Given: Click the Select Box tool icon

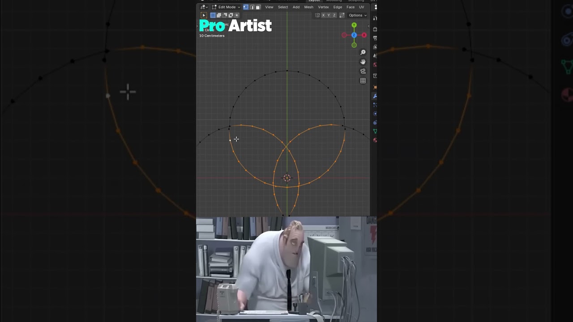Looking at the screenshot, I should (x=204, y=15).
